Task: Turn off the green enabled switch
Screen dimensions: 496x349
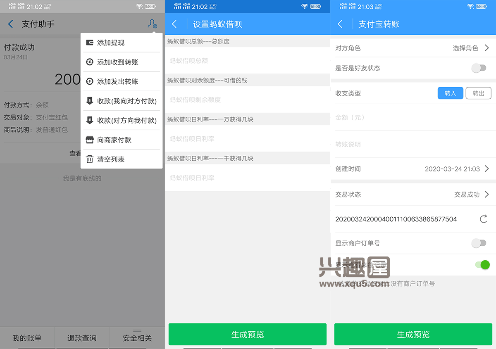Action: [482, 265]
